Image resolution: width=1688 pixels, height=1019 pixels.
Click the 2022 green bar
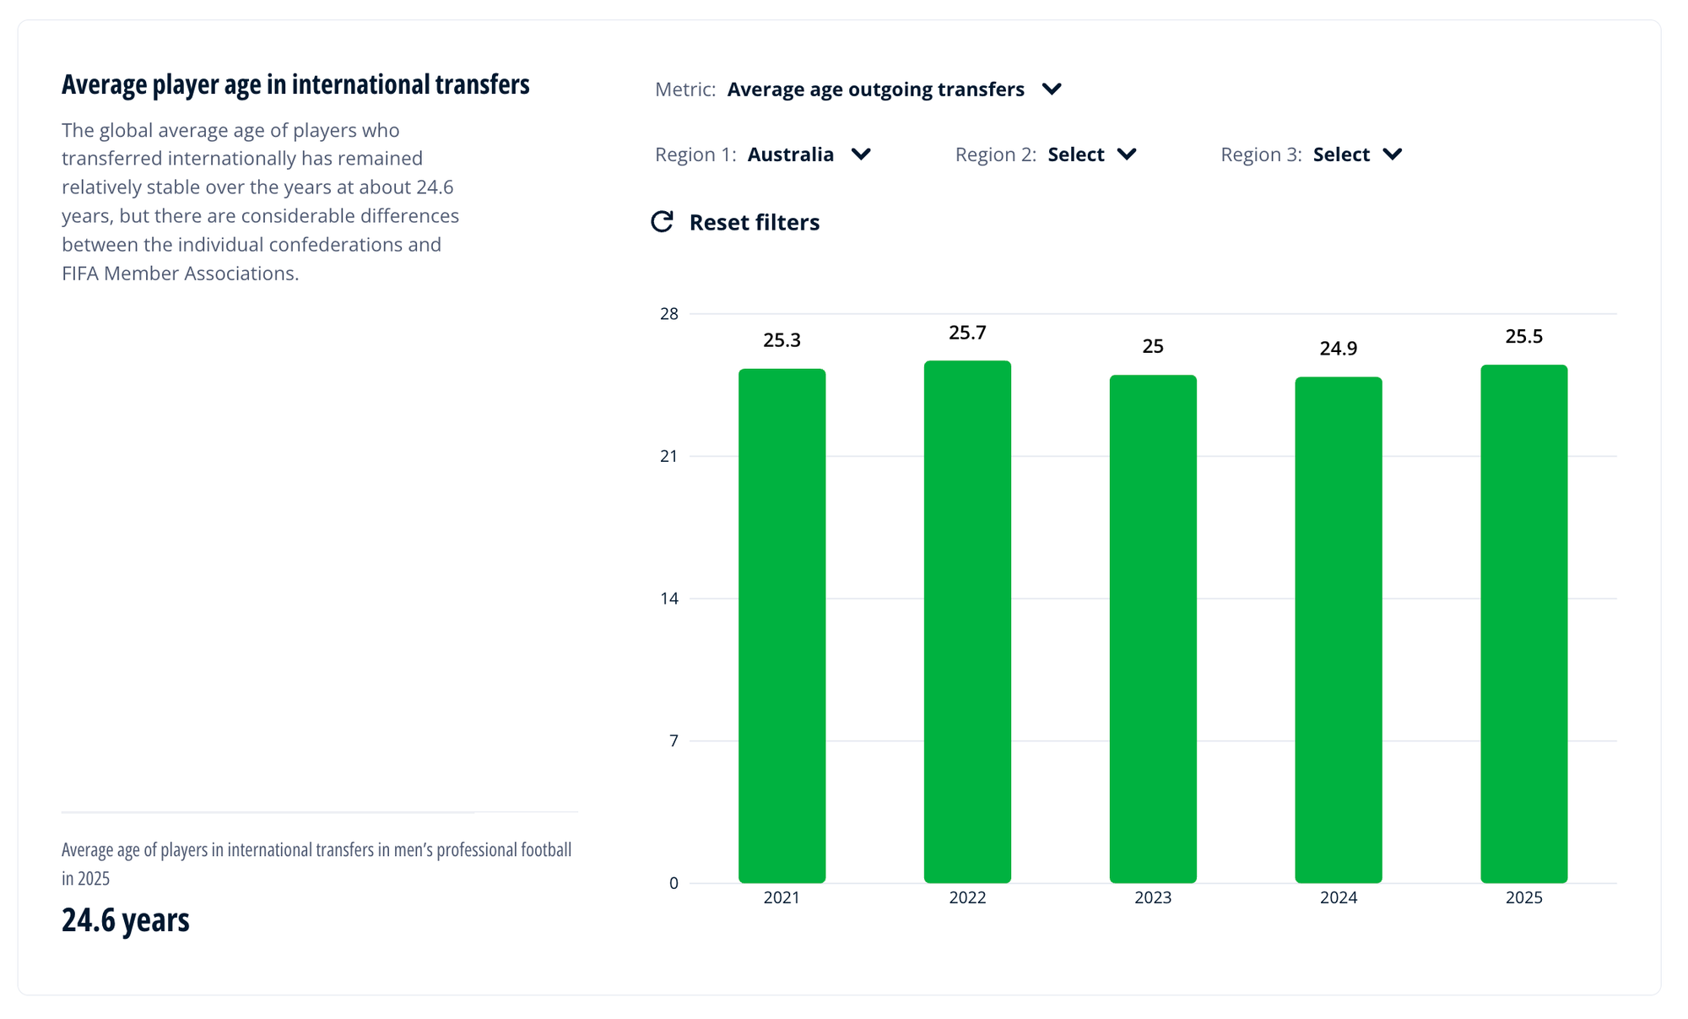coord(967,621)
